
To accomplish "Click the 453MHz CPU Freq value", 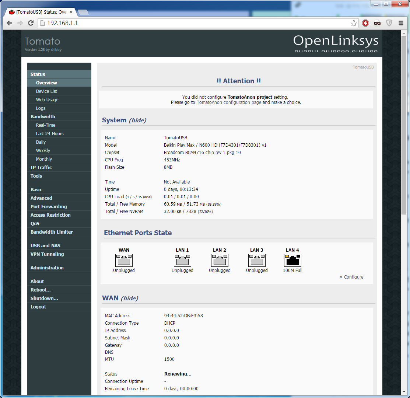I will (172, 160).
